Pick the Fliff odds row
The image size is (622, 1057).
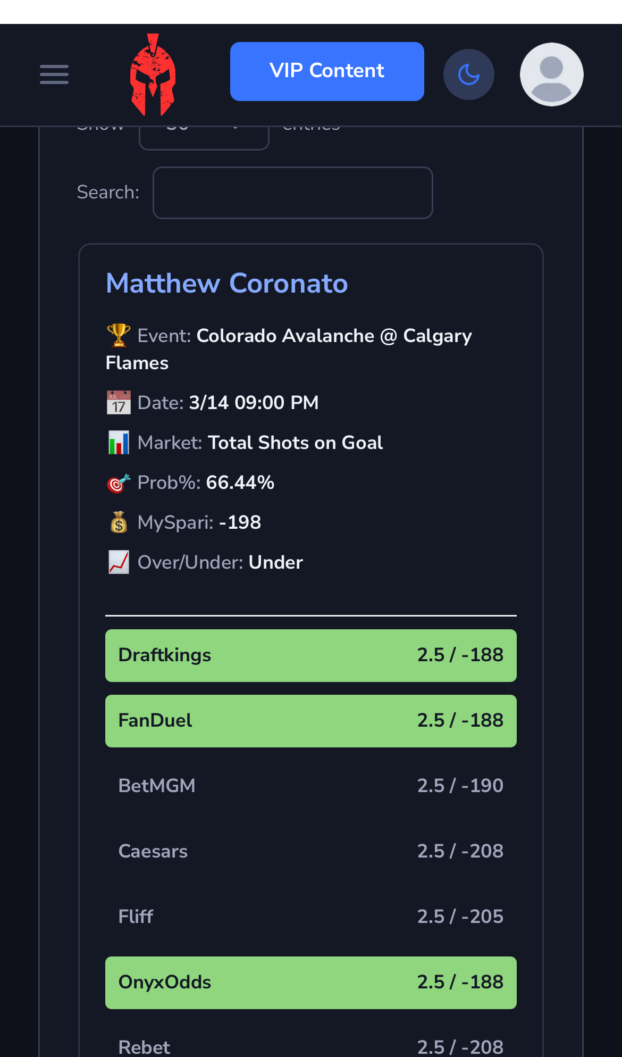(x=311, y=917)
